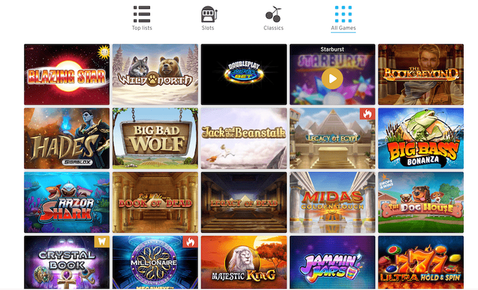
Task: Open the Book of Dead tile
Action: coord(155,202)
